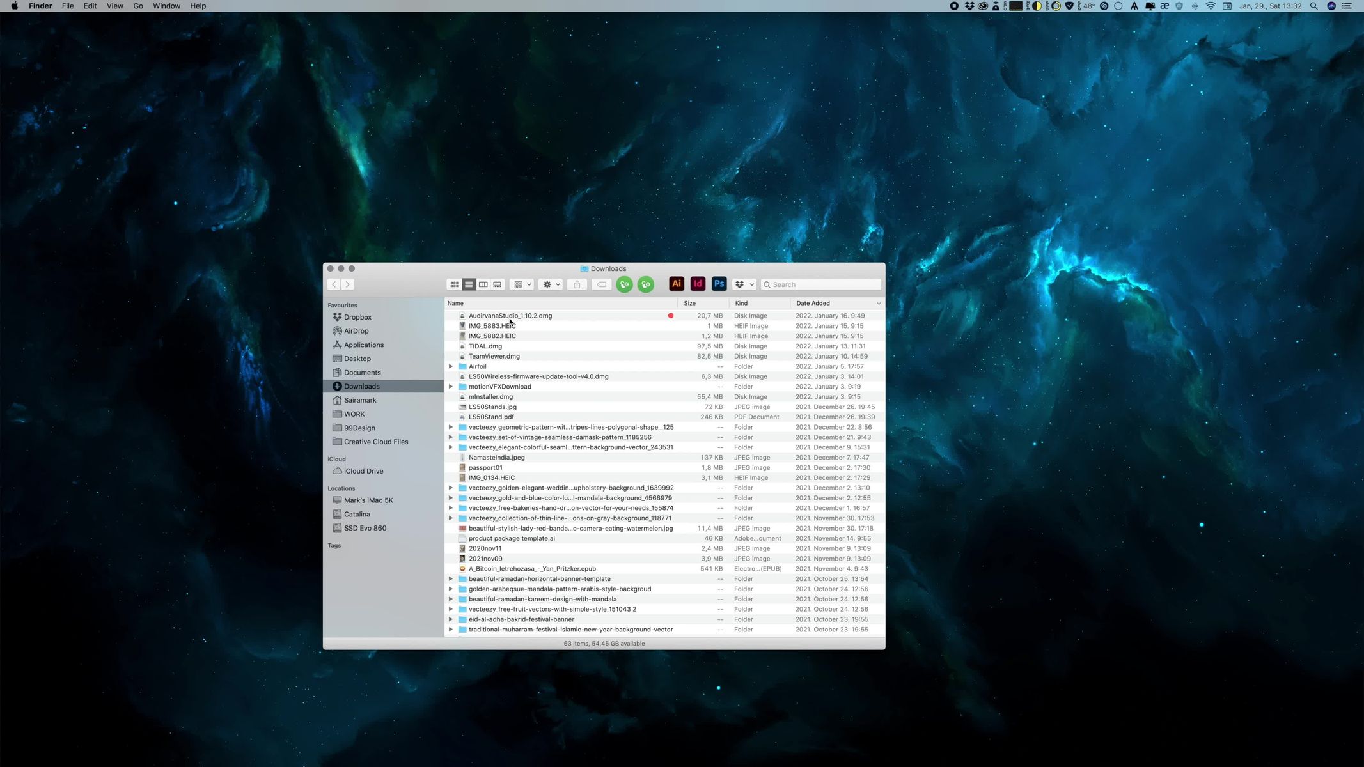The height and width of the screenshot is (767, 1364).
Task: Click the Adobe Illustrator toolbar icon
Action: (677, 284)
